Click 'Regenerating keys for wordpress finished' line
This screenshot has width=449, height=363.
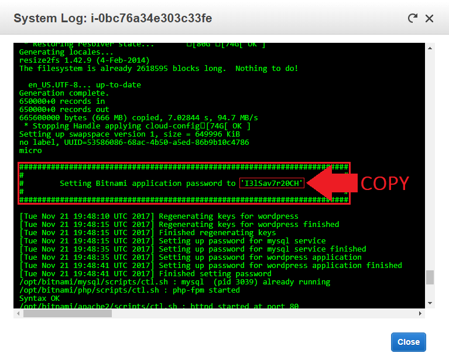tap(179, 225)
